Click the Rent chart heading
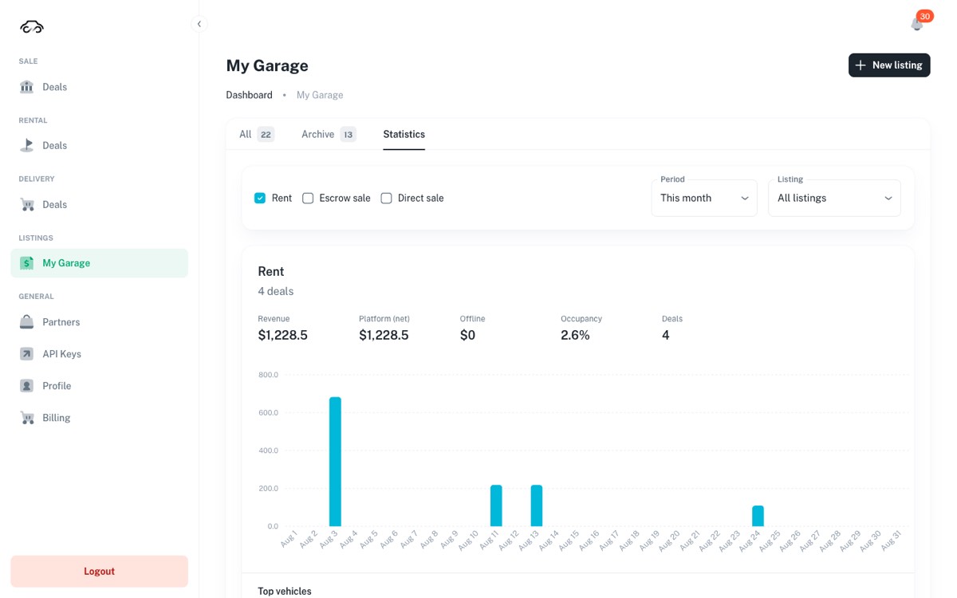957x598 pixels. click(271, 271)
